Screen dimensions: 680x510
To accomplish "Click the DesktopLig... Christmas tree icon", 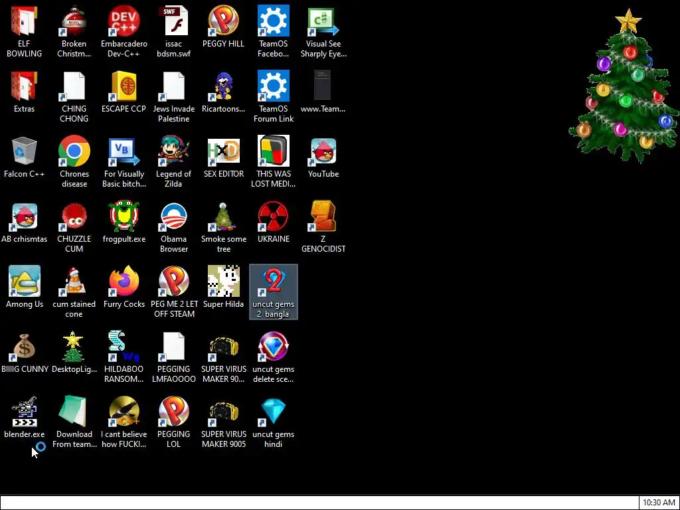I will tap(74, 347).
